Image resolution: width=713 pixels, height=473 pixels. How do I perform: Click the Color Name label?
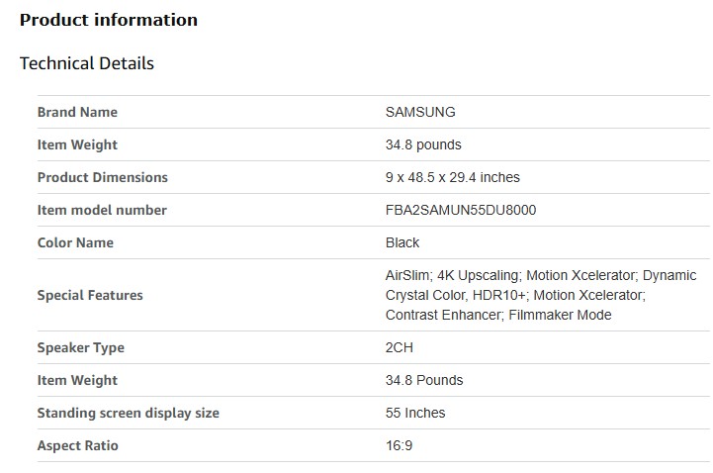click(x=75, y=242)
